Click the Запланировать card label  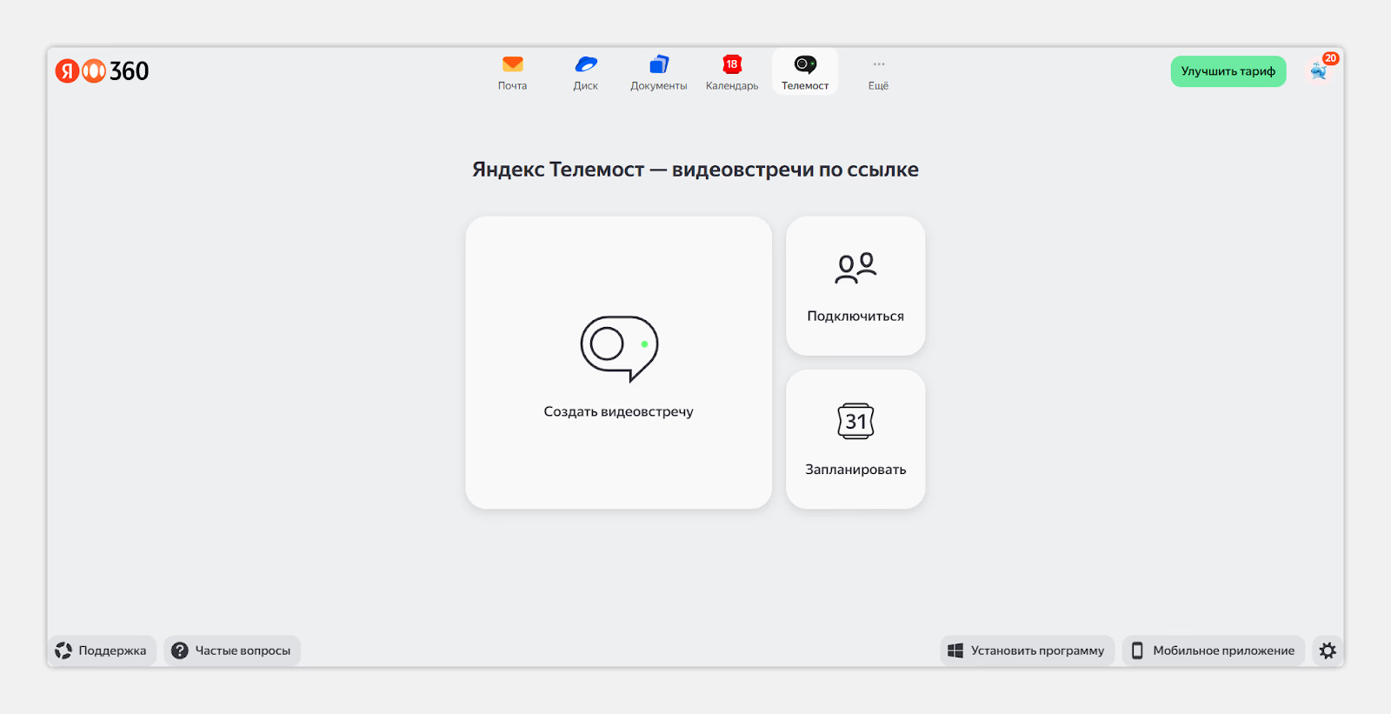pos(855,470)
